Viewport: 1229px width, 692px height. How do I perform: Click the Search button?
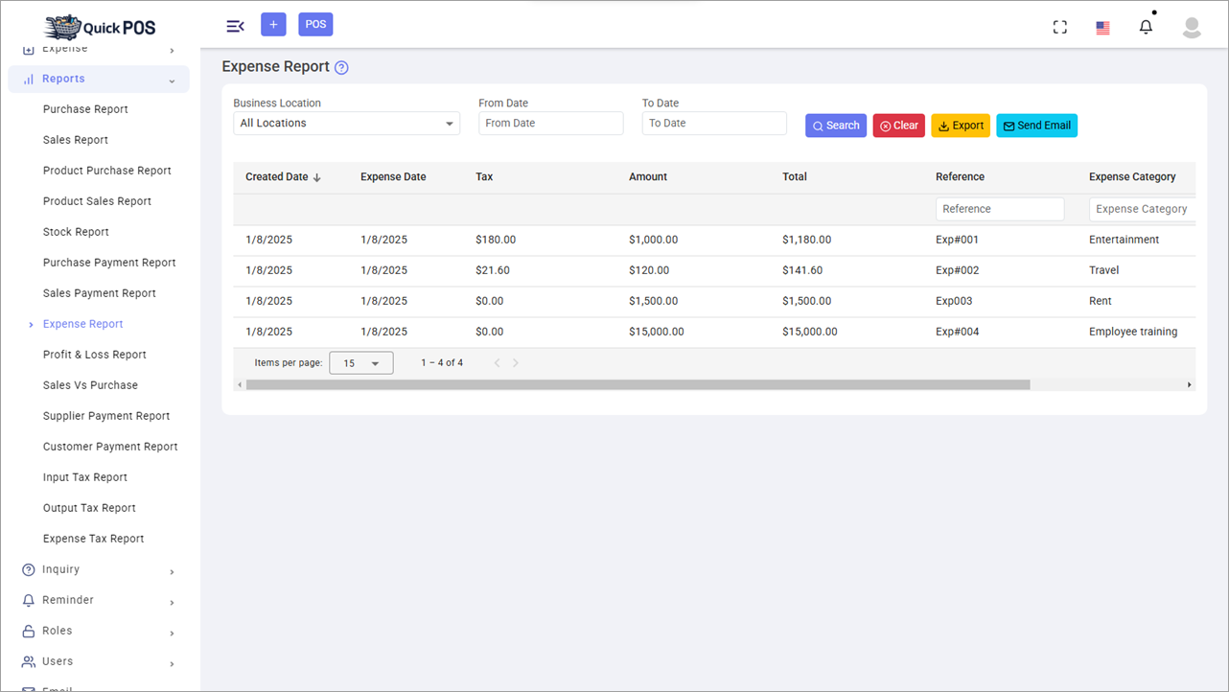click(x=835, y=125)
